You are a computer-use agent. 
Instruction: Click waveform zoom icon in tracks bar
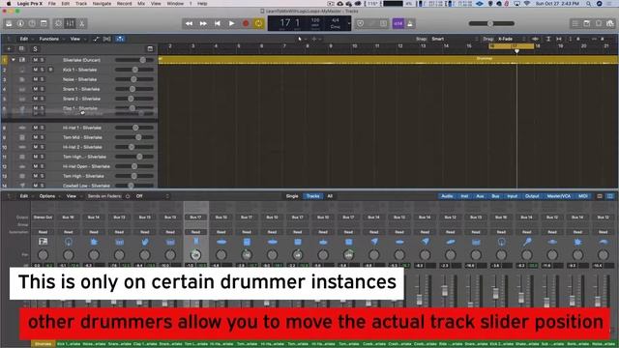point(535,39)
